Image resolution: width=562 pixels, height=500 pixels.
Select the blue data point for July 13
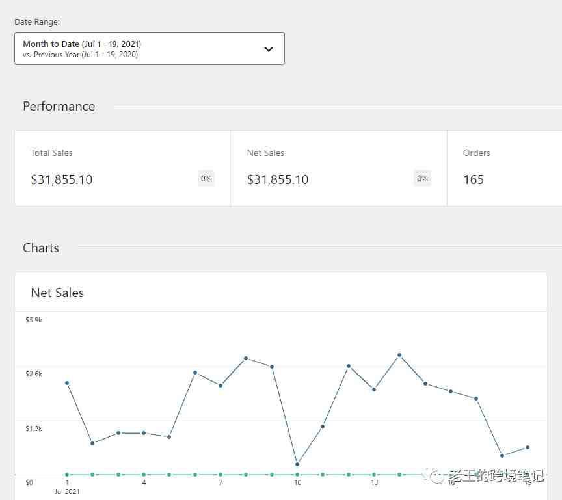[374, 389]
